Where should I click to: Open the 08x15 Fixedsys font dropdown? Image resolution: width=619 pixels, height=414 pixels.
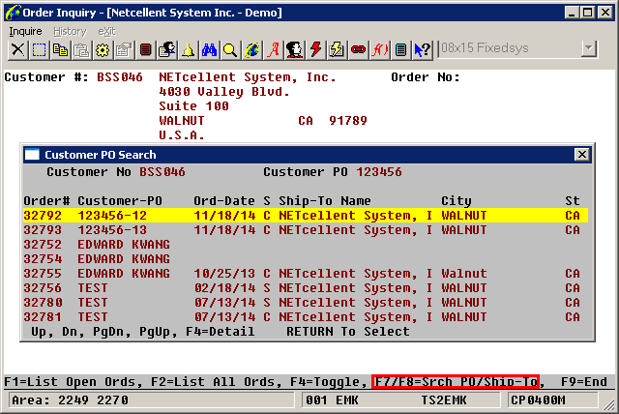tap(589, 48)
